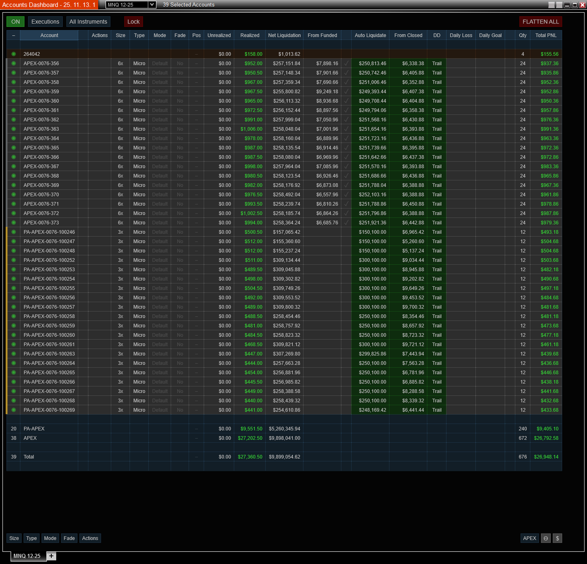
Task: Click the 6x size cell for APEX-0076-361
Action: 120,111
